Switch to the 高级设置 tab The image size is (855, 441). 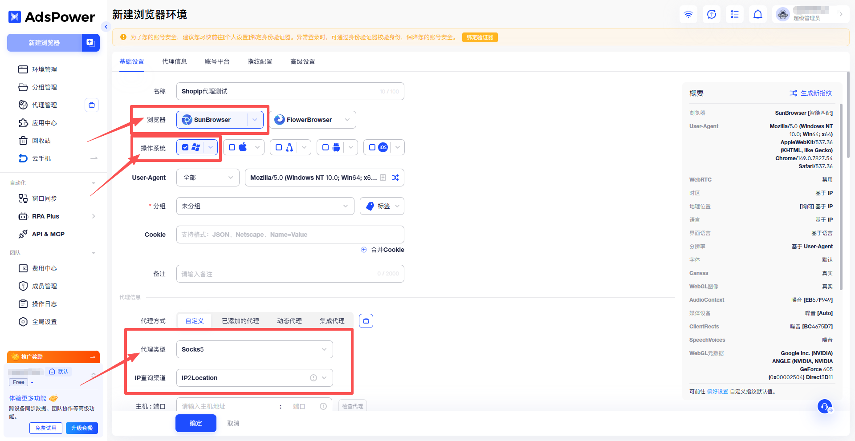(303, 61)
